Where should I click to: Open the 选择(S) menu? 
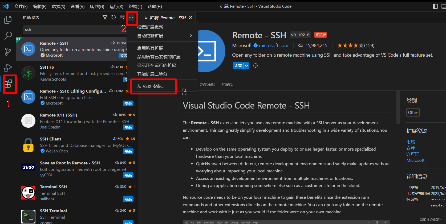pos(59,6)
